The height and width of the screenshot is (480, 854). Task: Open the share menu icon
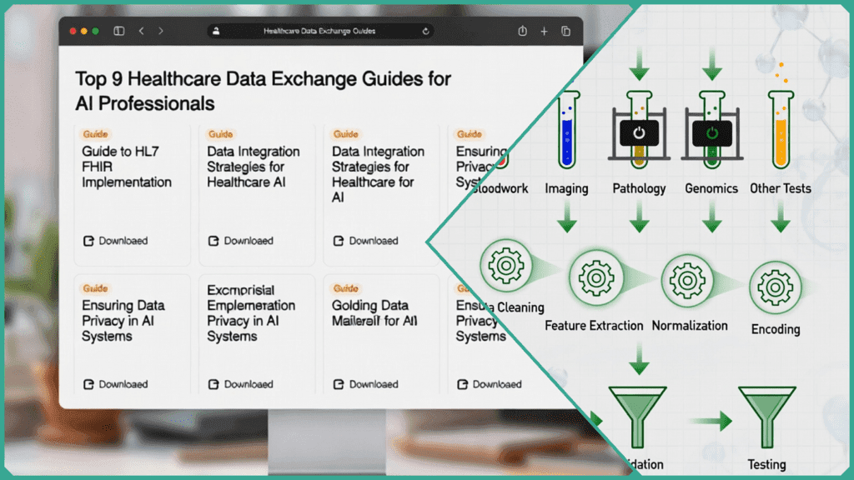(x=521, y=31)
